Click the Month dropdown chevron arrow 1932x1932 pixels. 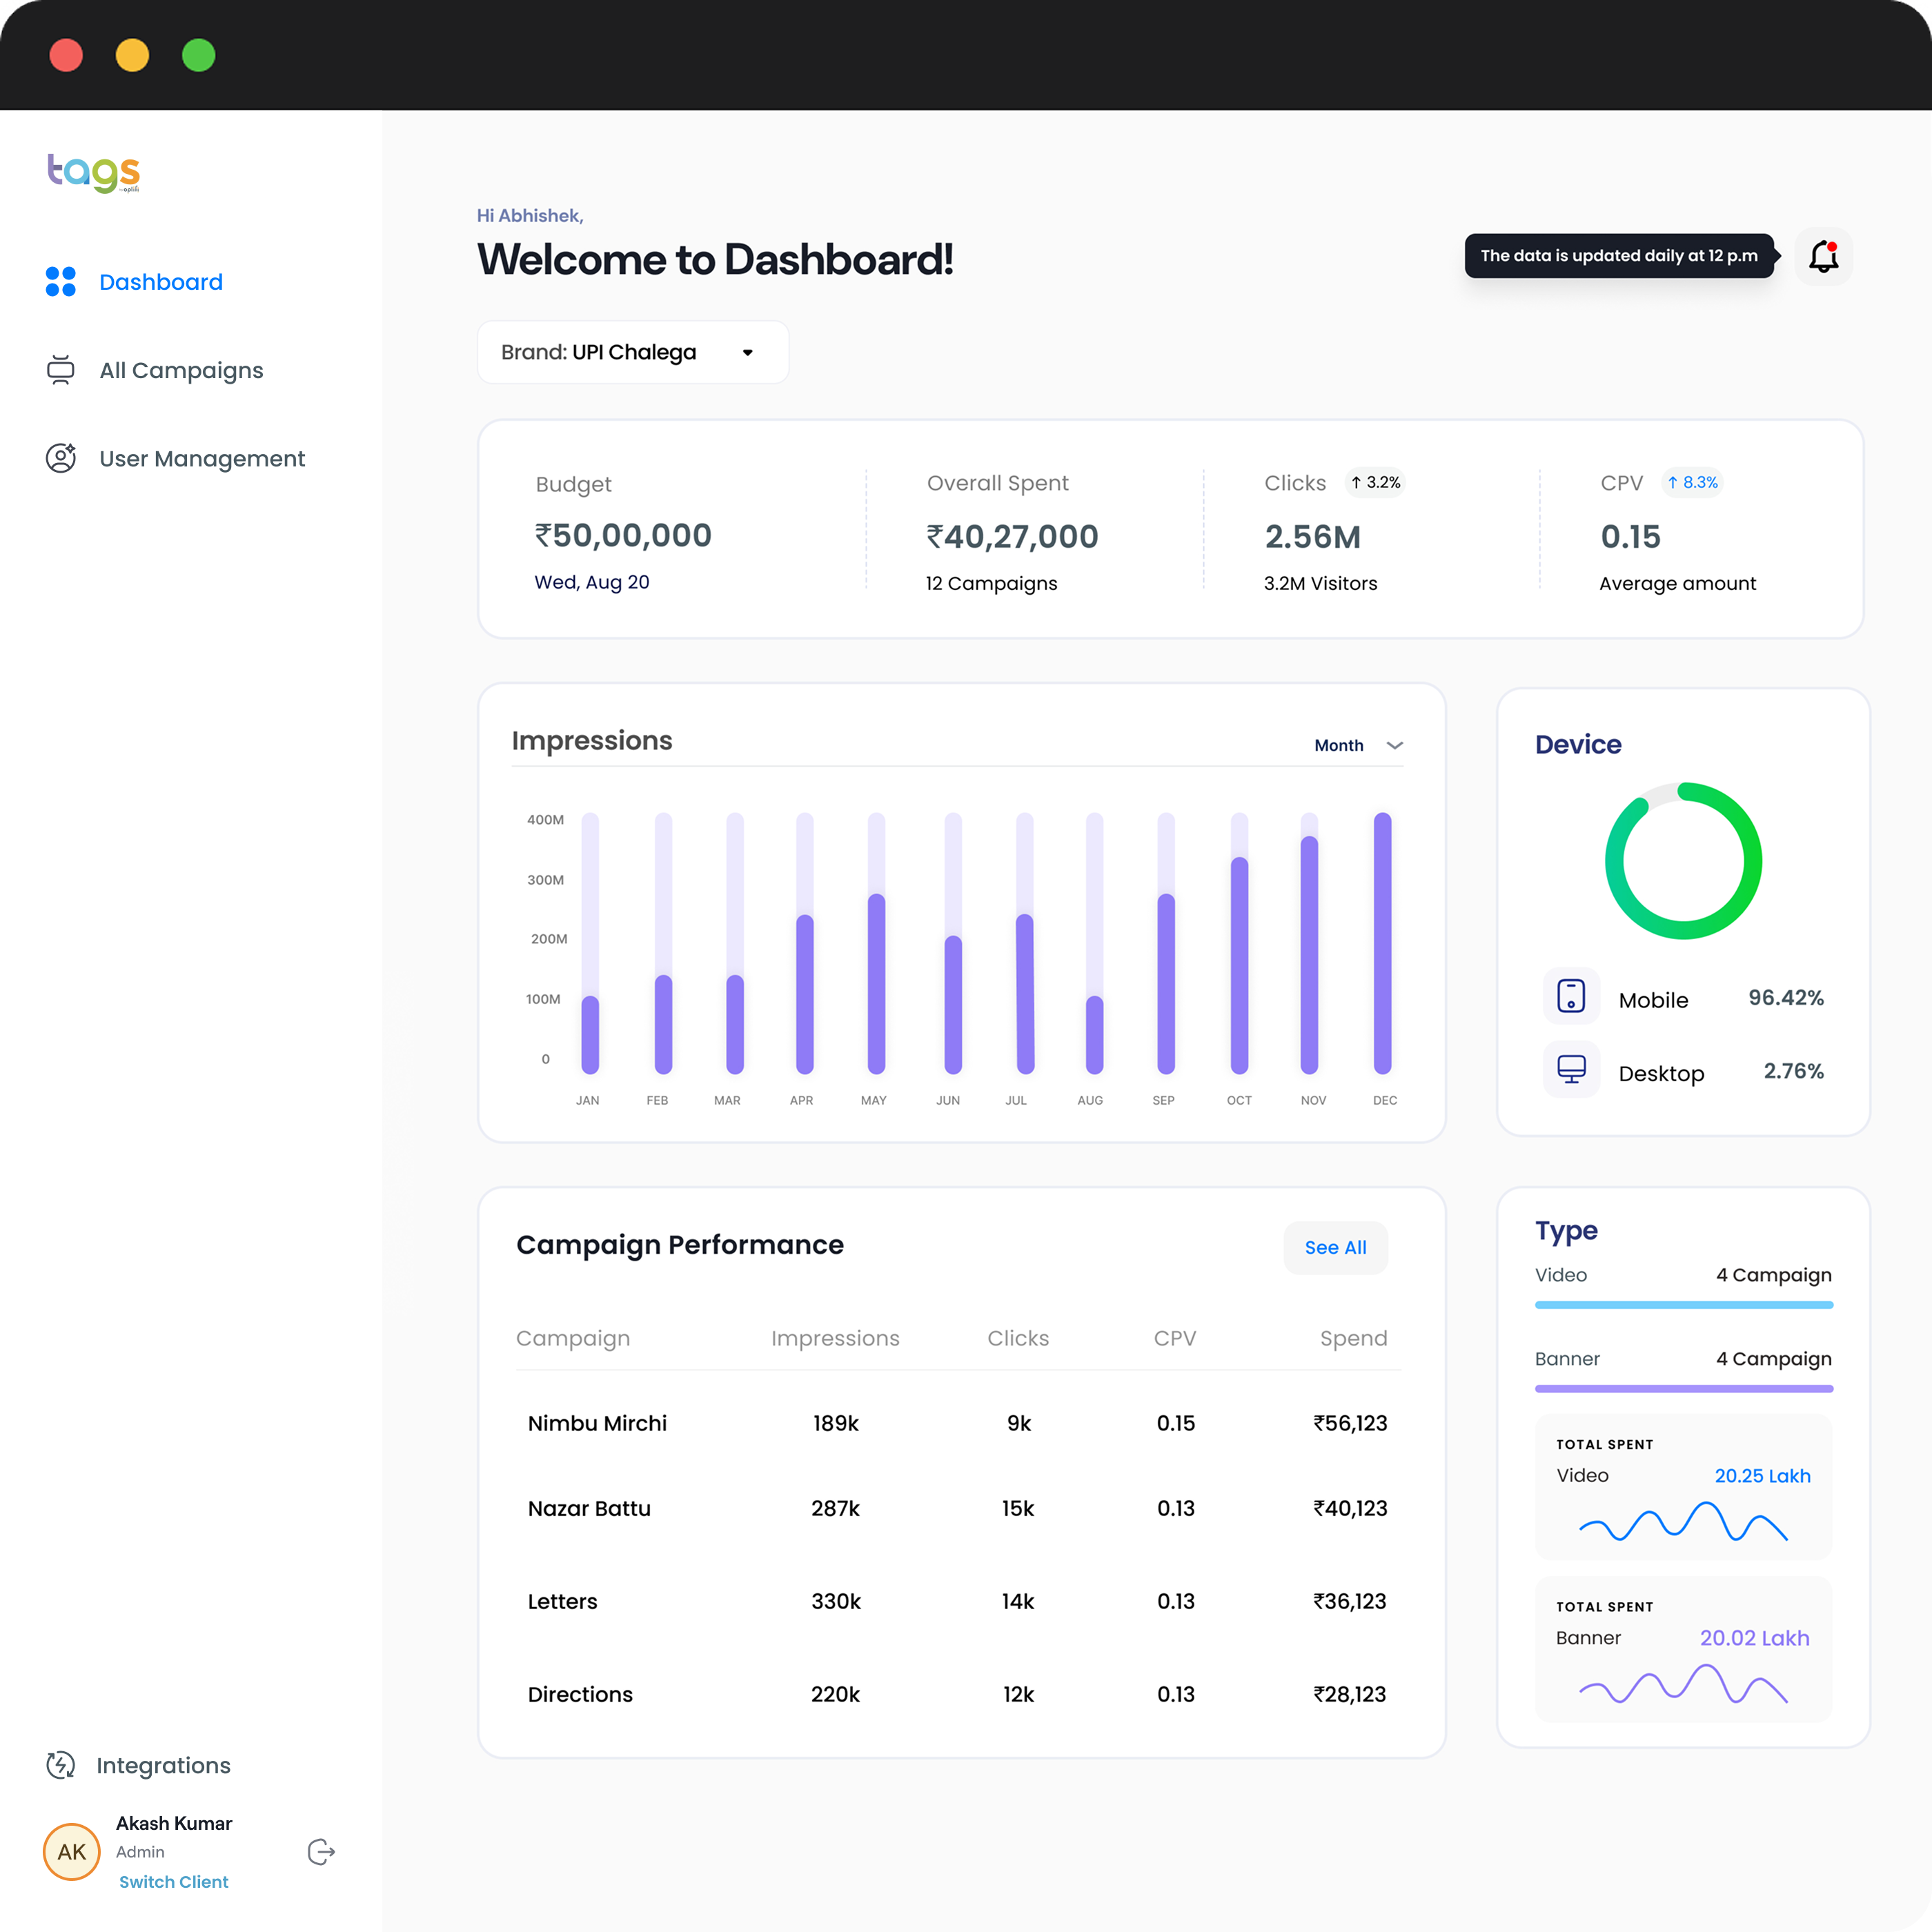[1395, 745]
